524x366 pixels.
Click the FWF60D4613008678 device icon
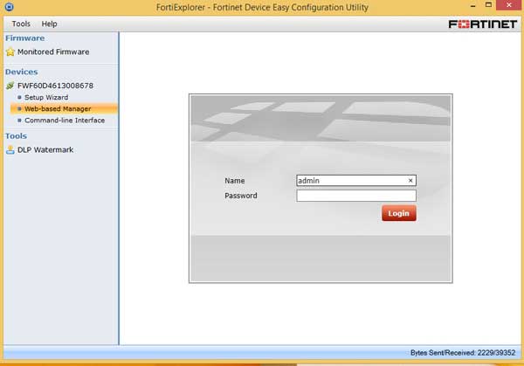[10, 86]
